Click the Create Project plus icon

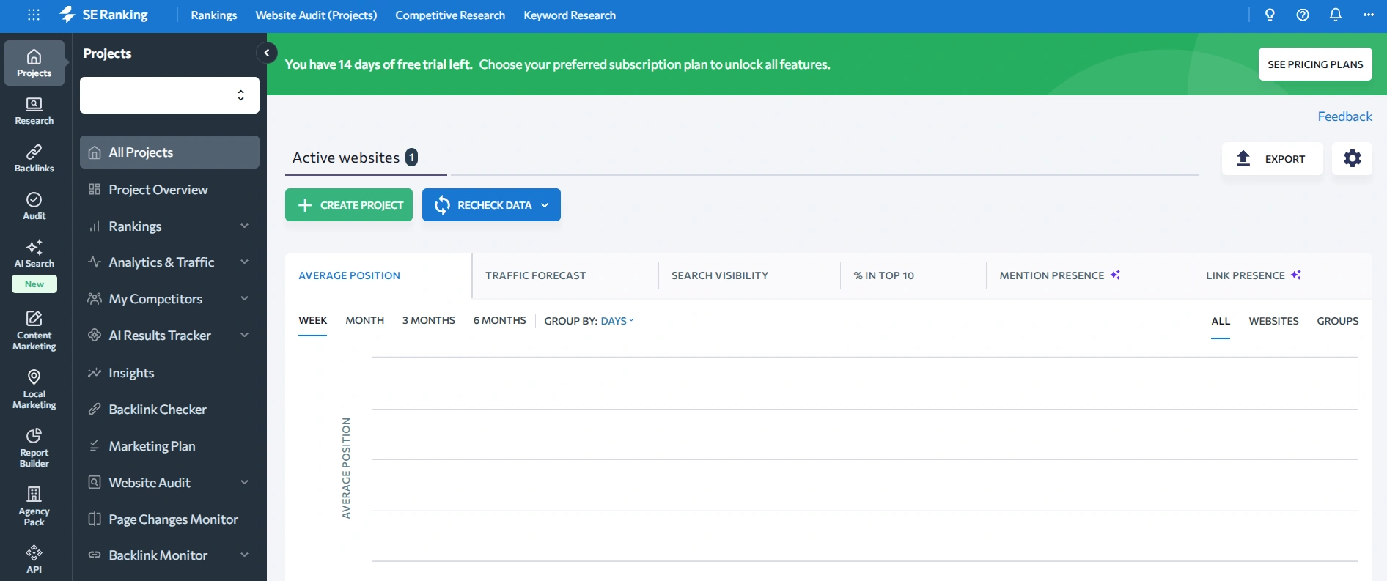[x=305, y=205]
